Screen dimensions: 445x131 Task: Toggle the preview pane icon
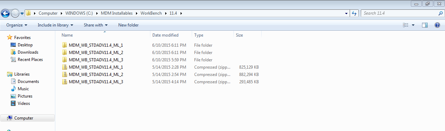[x=424, y=25]
